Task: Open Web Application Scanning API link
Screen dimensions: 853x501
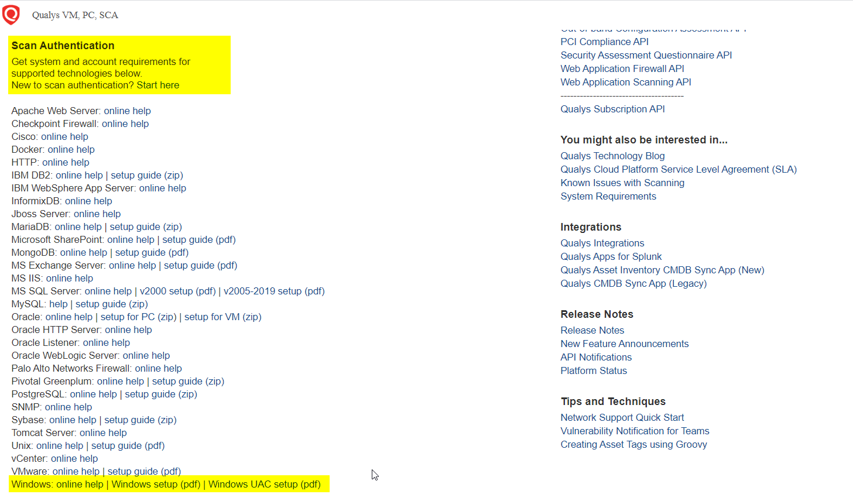Action: point(625,82)
